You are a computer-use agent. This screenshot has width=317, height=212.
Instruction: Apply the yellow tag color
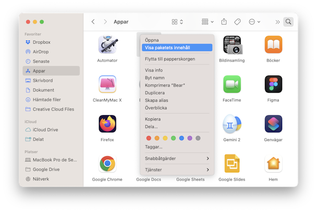(165, 138)
